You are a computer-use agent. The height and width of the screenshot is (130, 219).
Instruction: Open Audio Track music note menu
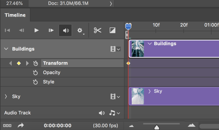click(x=114, y=113)
